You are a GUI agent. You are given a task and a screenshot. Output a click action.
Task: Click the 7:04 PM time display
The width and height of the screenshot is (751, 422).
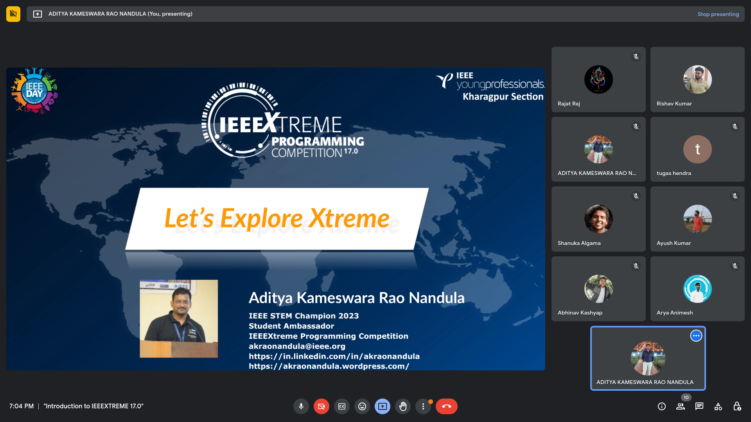point(22,406)
